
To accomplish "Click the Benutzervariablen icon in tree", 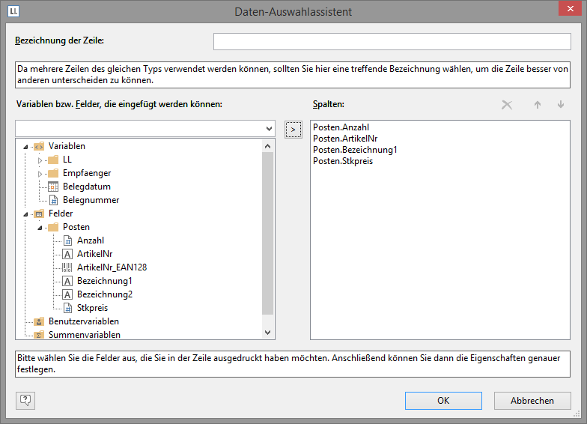I will 39,321.
